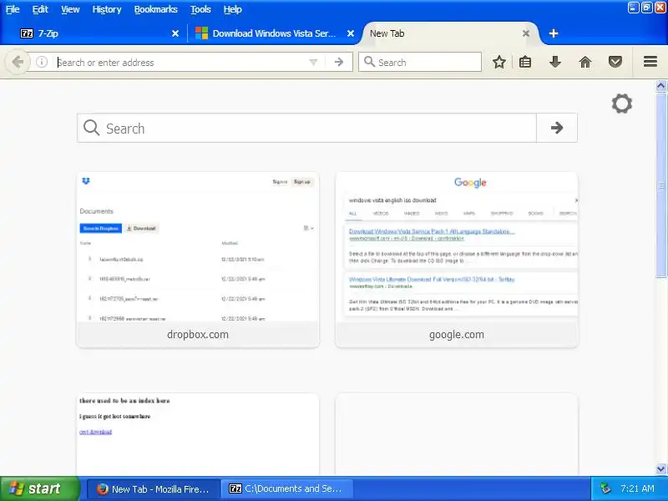Click the new tab page Search field
Image resolution: width=668 pixels, height=501 pixels.
(x=306, y=128)
